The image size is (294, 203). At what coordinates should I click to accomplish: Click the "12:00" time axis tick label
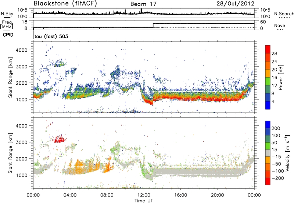[144, 195]
